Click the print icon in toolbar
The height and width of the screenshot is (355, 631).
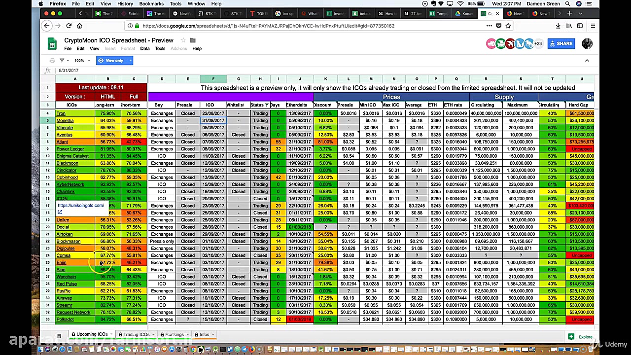(x=52, y=61)
